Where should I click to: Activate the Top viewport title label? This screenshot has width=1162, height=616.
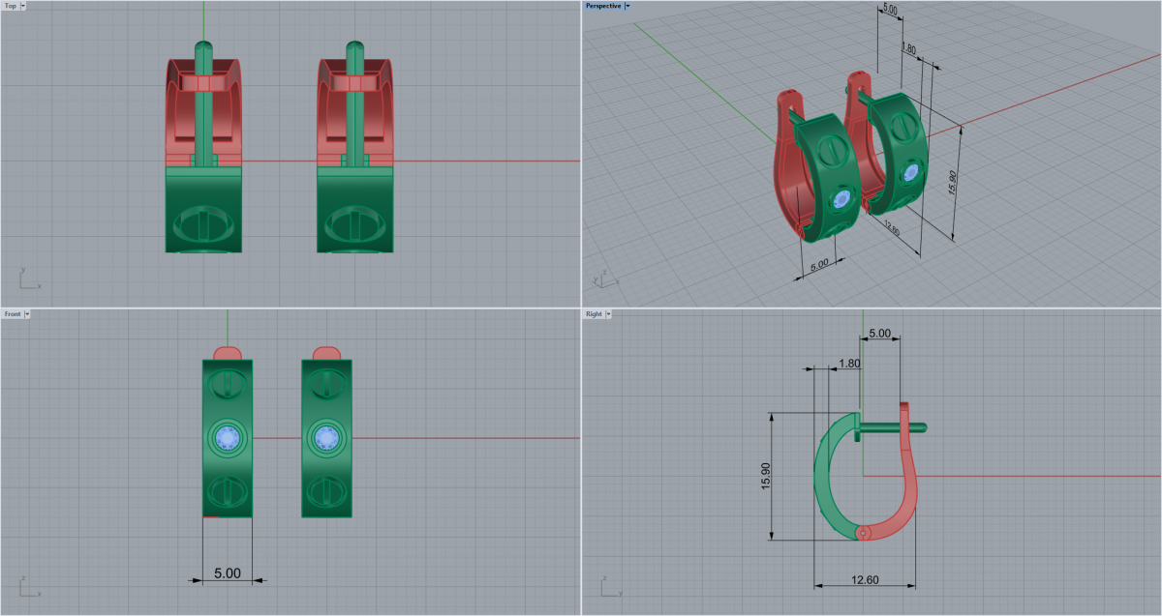tap(11, 6)
